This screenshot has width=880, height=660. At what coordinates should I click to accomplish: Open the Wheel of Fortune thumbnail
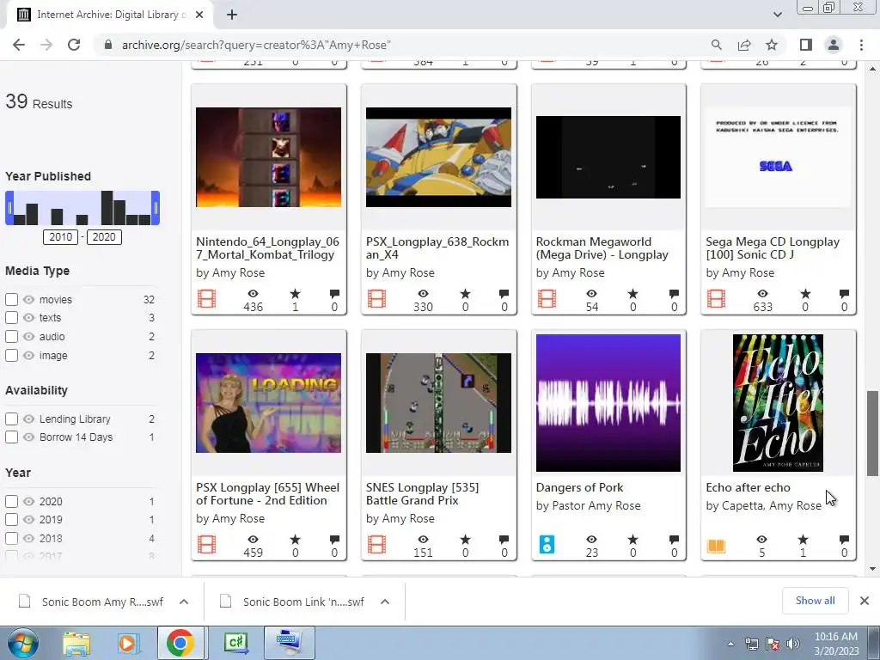click(268, 403)
